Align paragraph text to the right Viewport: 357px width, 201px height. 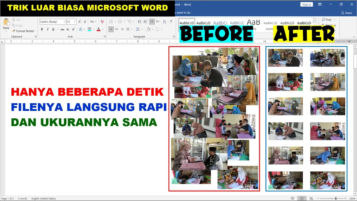point(122,29)
